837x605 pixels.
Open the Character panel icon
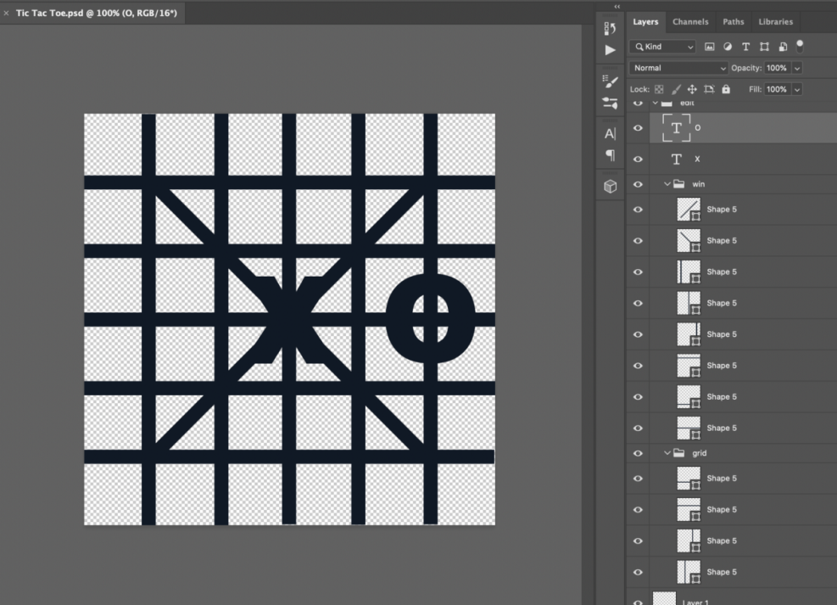pos(610,134)
